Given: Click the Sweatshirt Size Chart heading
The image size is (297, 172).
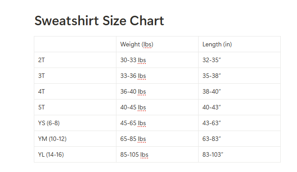Looking at the screenshot, I should [99, 21].
